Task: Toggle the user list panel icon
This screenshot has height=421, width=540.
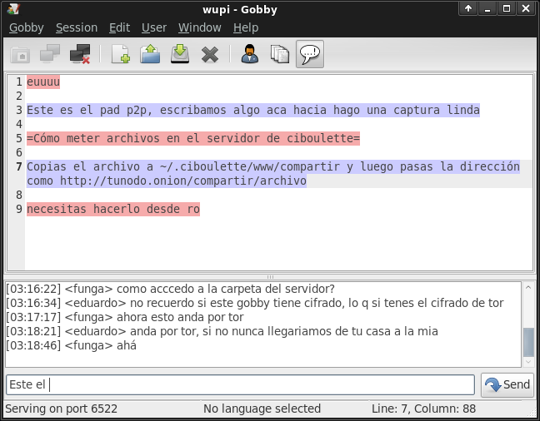Action: (249, 55)
